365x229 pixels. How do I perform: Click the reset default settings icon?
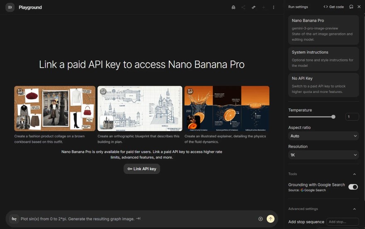point(351,7)
